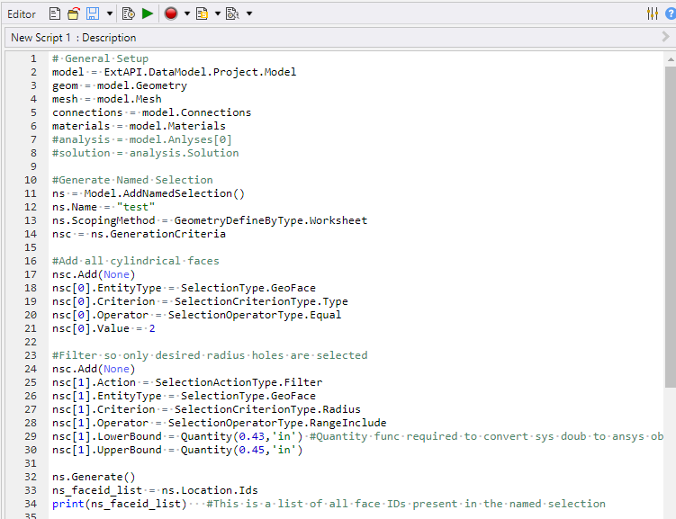Click the Run Script step-by-step icon
Viewport: 676px width, 519px height.
pyautogui.click(x=129, y=13)
